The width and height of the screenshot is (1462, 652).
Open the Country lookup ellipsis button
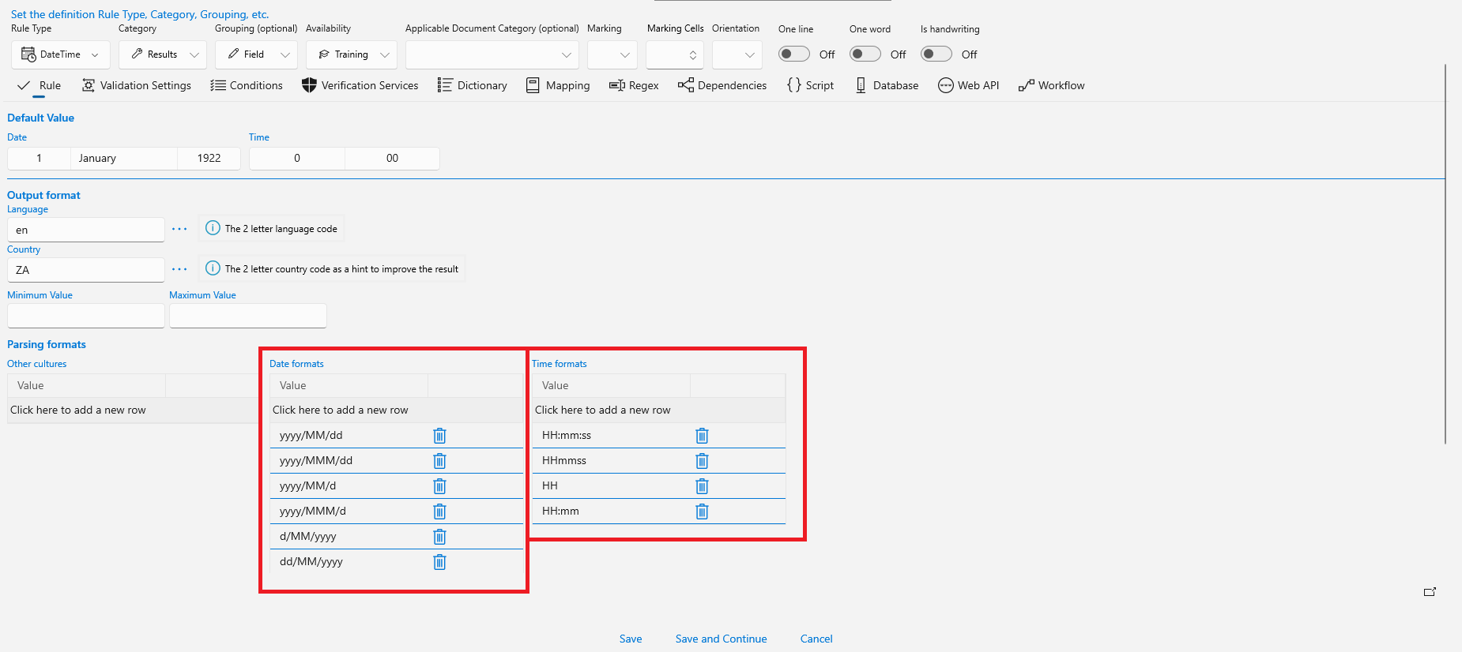coord(180,269)
